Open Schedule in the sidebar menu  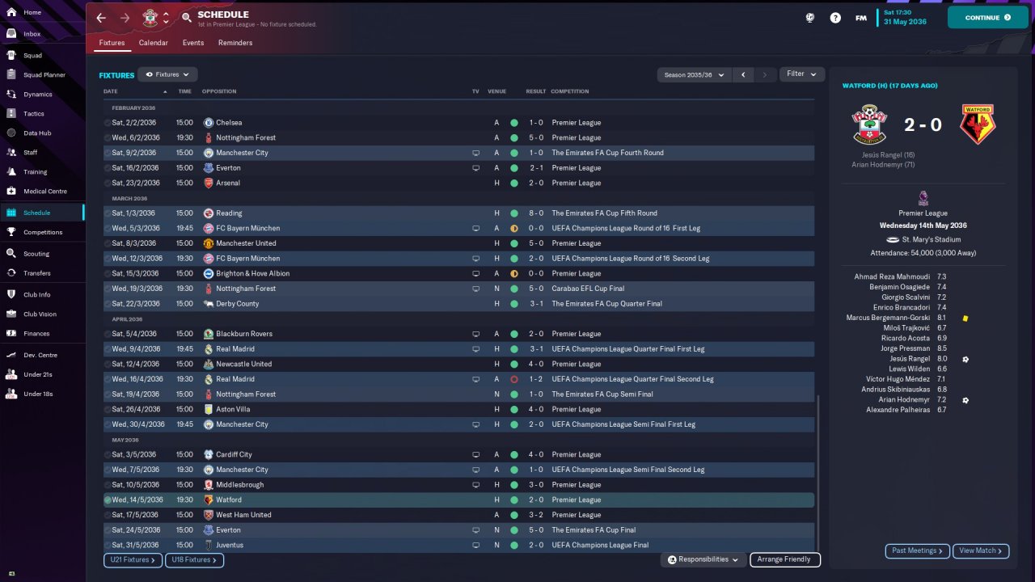42,213
